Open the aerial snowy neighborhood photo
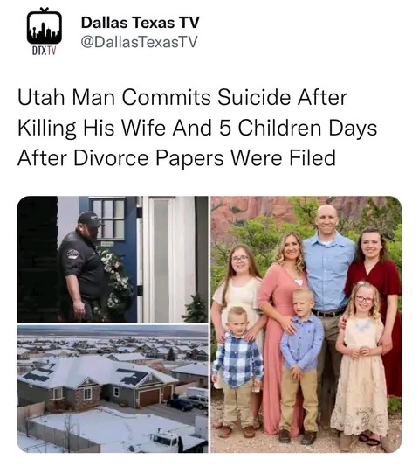419x466 pixels. (113, 389)
